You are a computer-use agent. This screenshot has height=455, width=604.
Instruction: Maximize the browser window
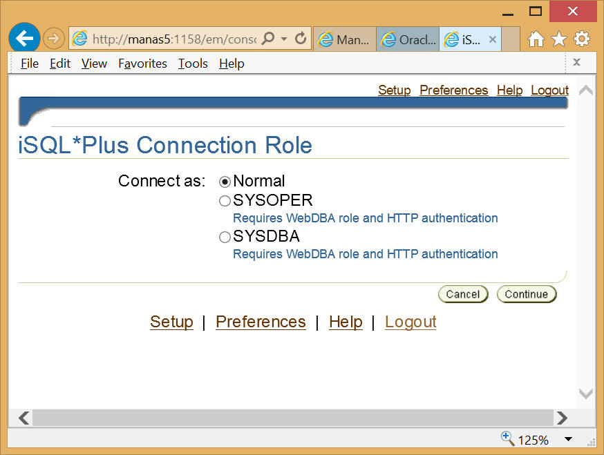click(536, 11)
